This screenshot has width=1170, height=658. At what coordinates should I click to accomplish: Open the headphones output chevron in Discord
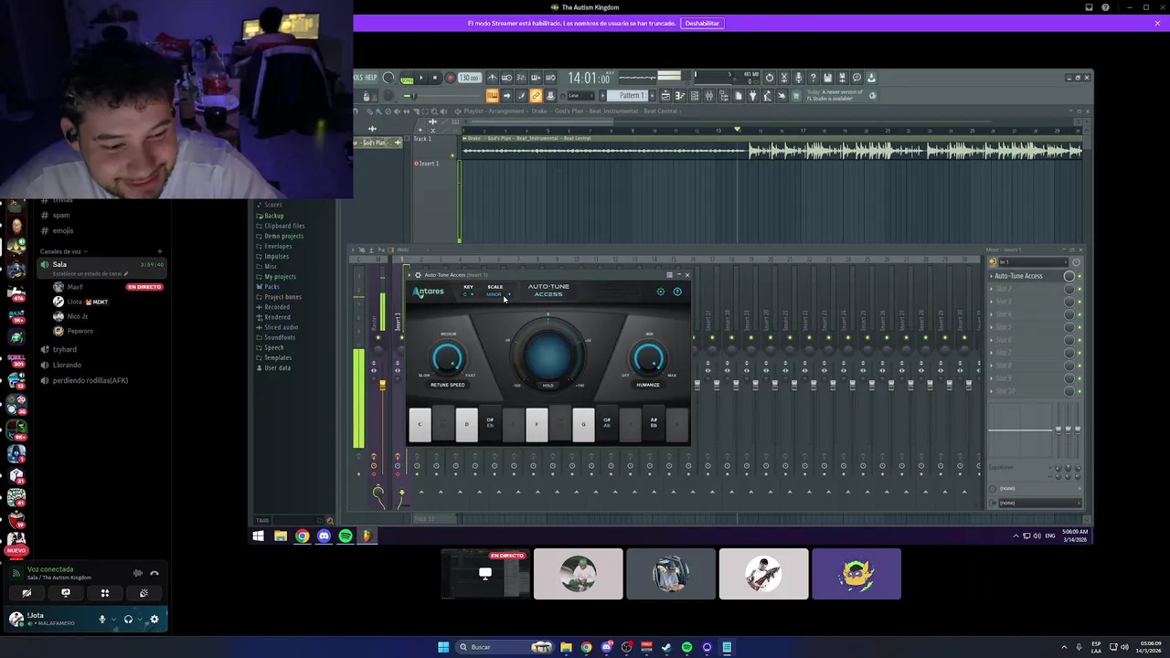pyautogui.click(x=140, y=620)
